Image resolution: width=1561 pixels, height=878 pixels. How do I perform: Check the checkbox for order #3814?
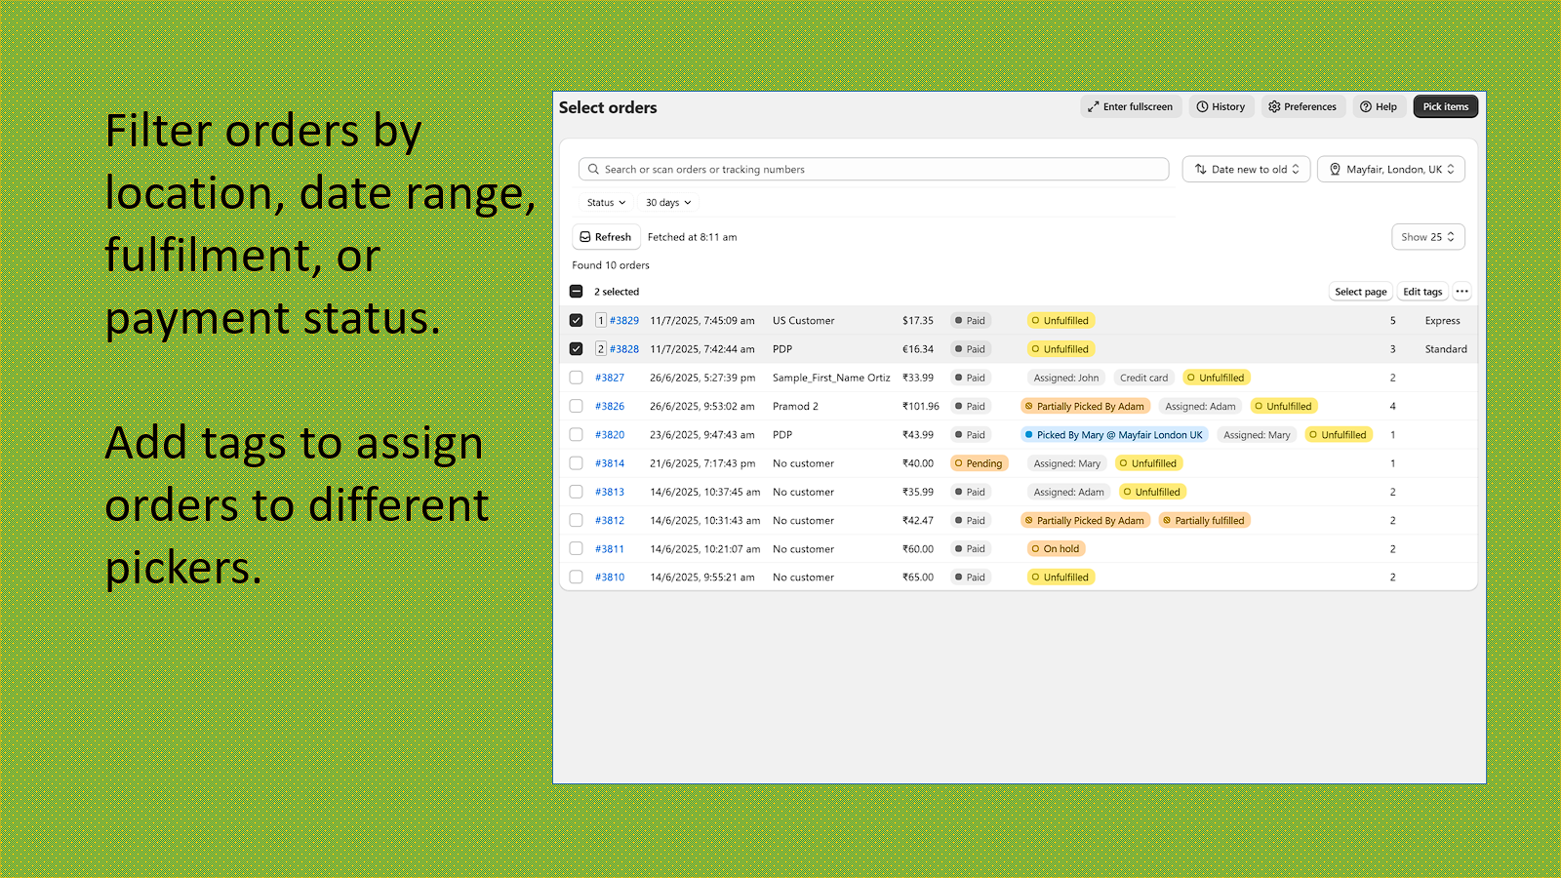click(576, 463)
